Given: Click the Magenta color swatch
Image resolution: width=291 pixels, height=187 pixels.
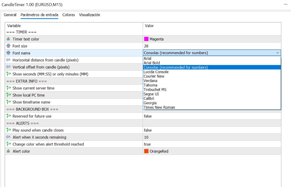Looking at the screenshot, I should coord(146,39).
